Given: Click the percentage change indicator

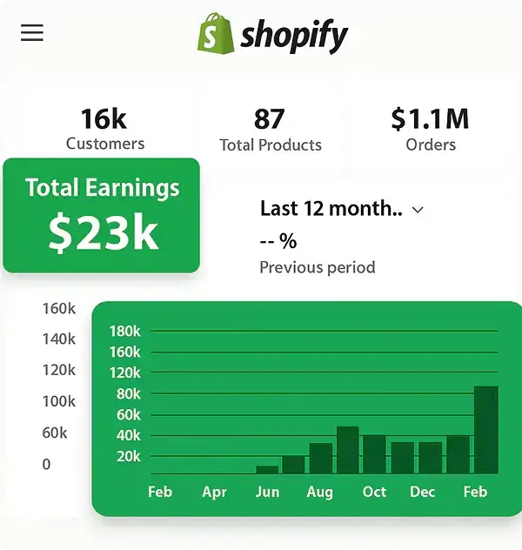Looking at the screenshot, I should tap(278, 241).
